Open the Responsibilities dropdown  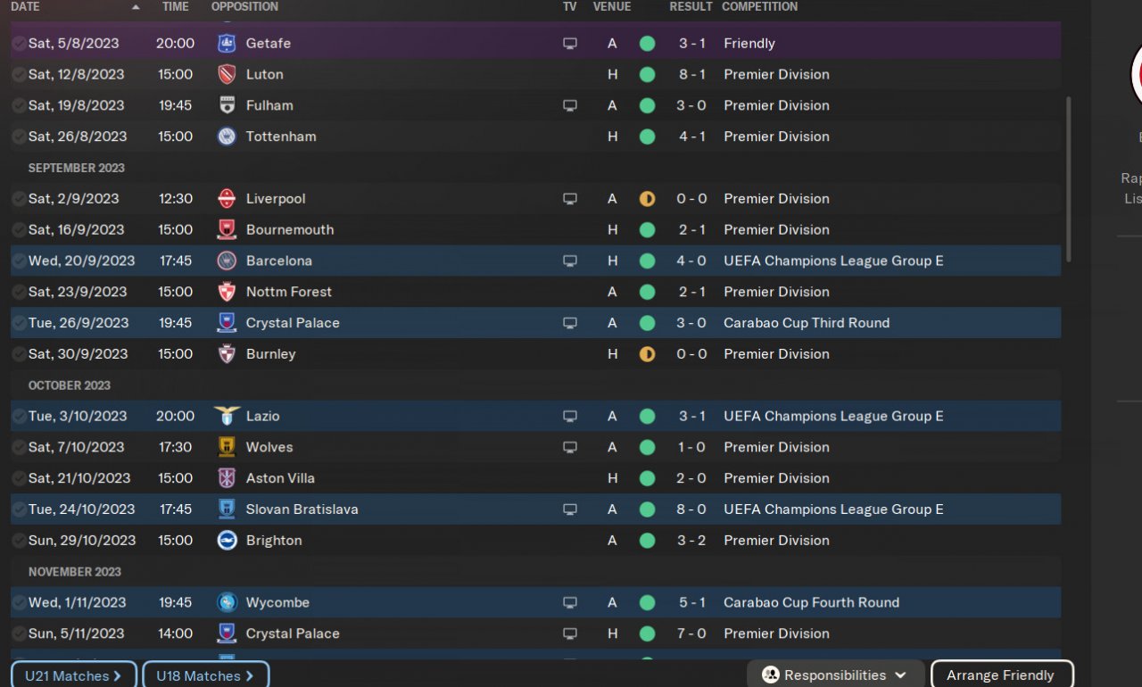click(x=834, y=675)
